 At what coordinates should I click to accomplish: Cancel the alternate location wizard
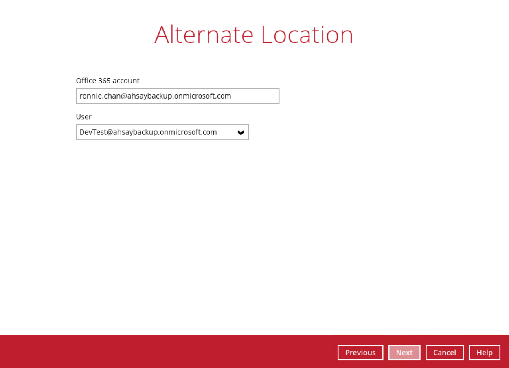point(444,353)
